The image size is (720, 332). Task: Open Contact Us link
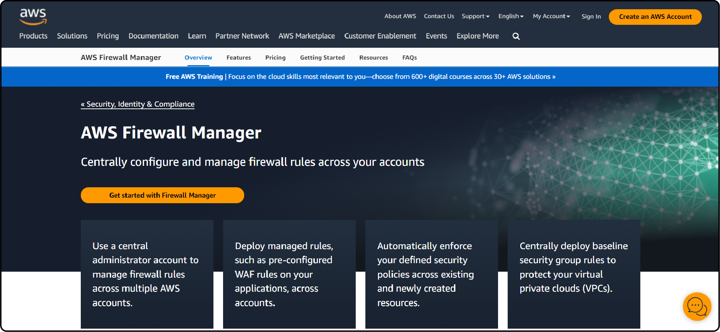tap(439, 16)
